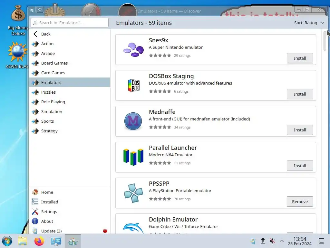330x248 pixels.
Task: Select the Card Games category
Action: [x=70, y=73]
